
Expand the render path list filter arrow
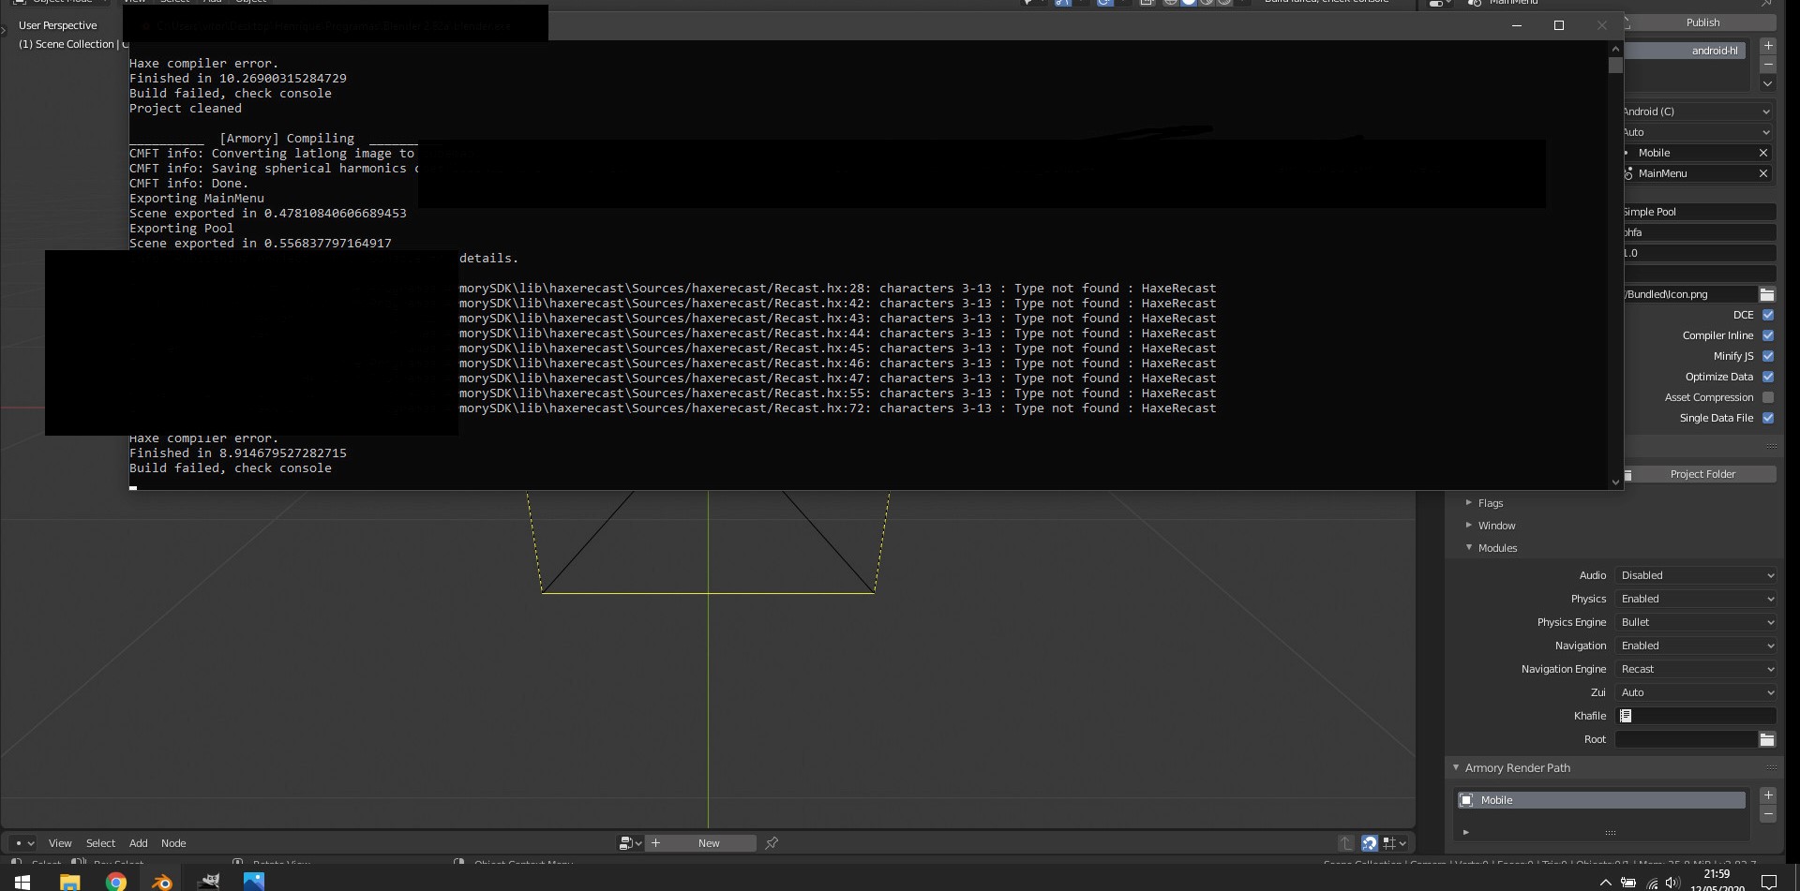click(1465, 832)
